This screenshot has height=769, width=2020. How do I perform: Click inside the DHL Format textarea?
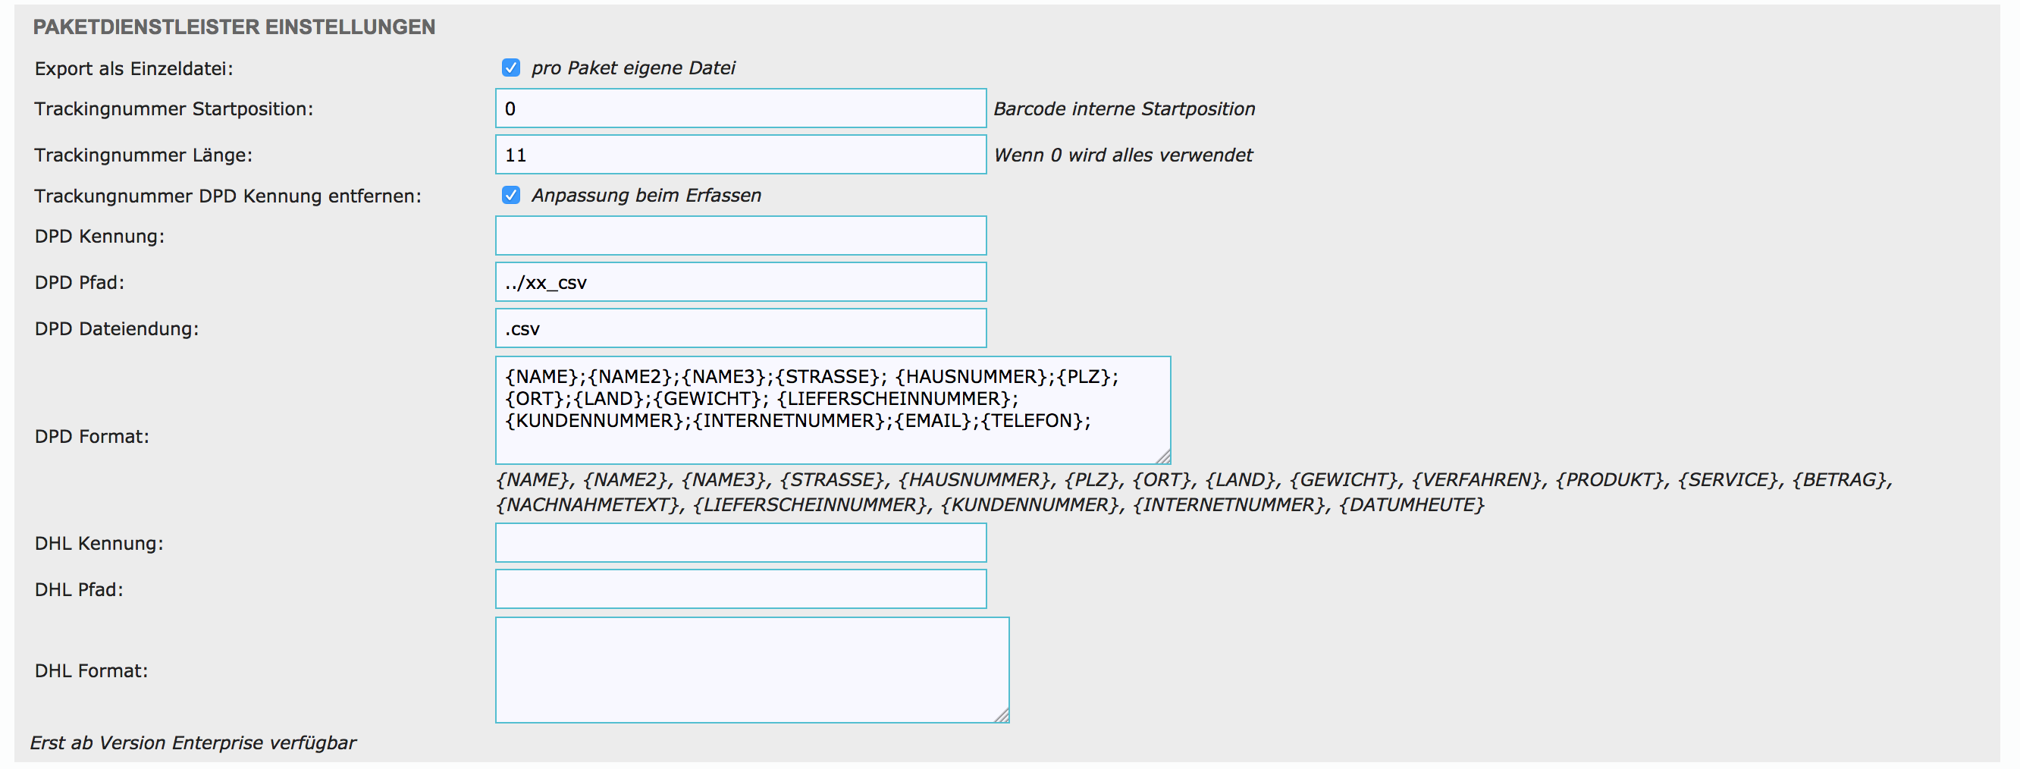coord(751,670)
